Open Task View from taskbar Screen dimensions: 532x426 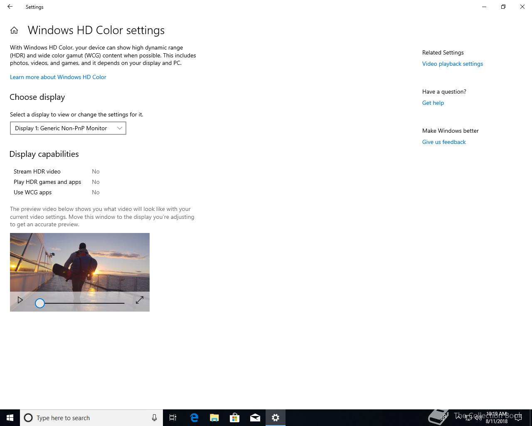(173, 418)
